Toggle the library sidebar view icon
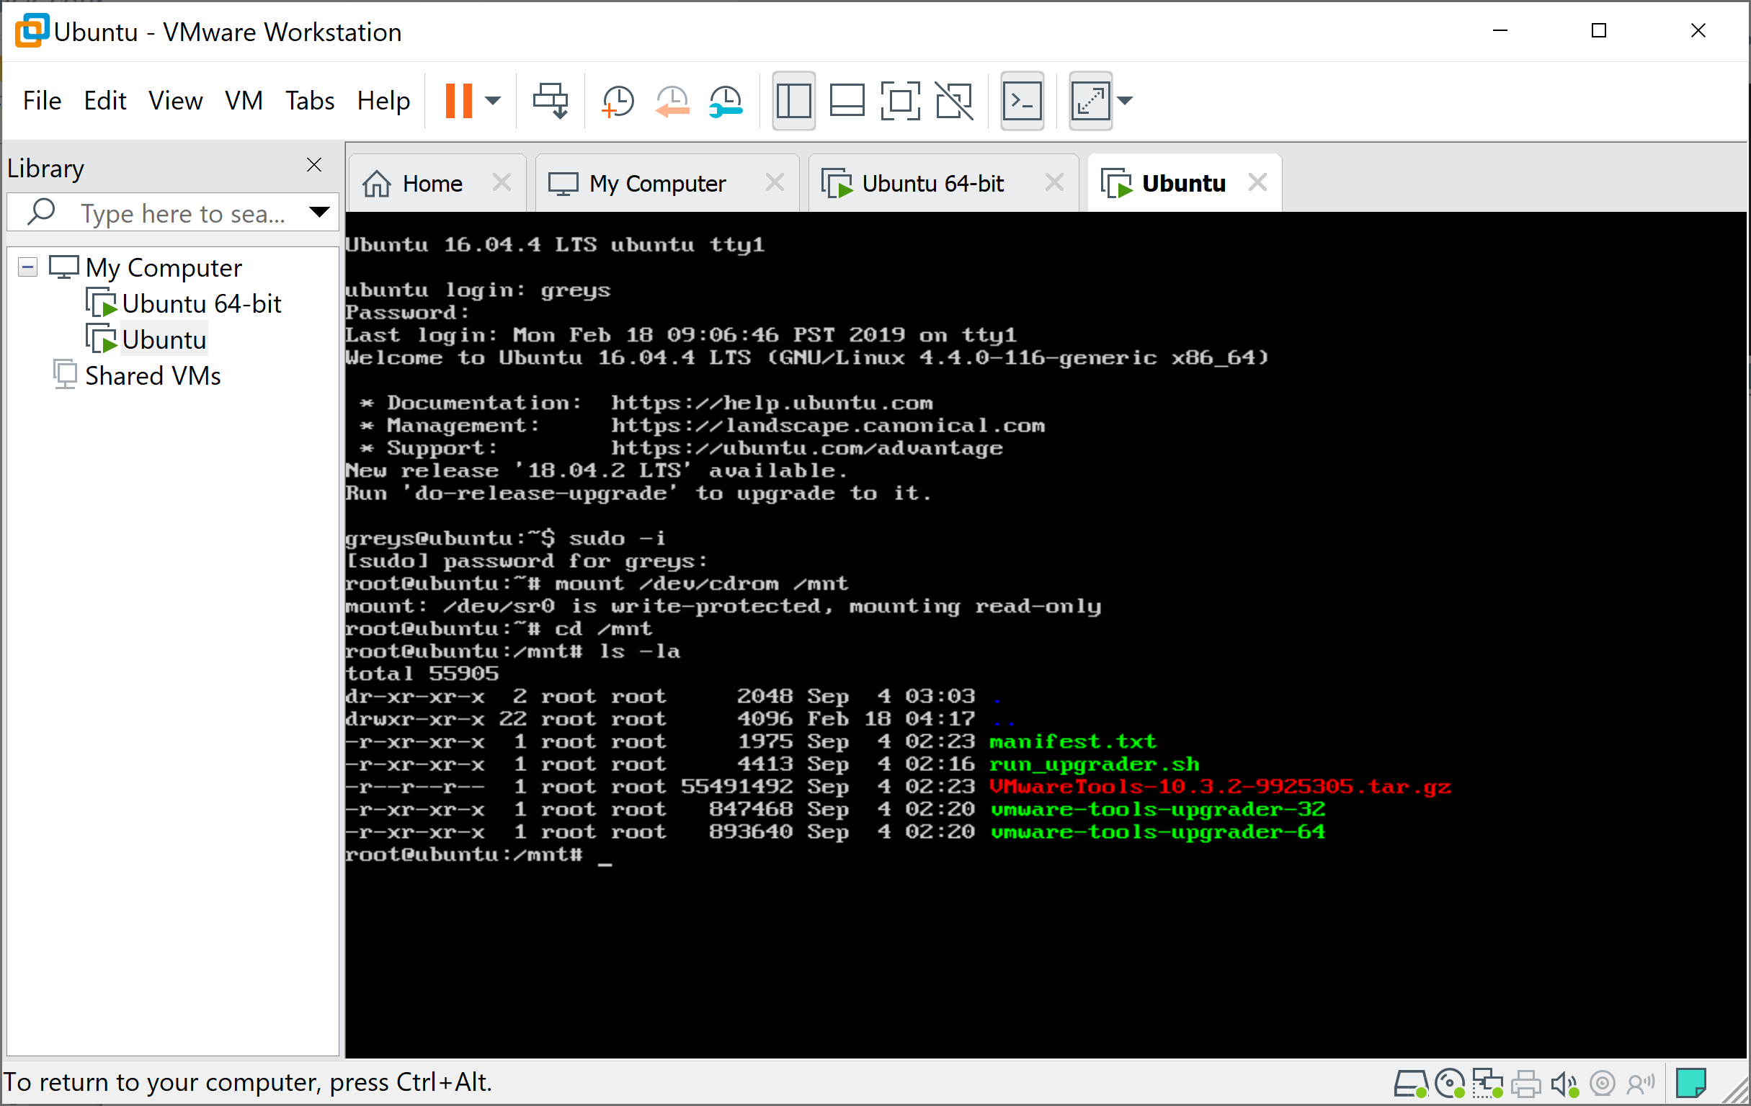1751x1106 pixels. point(793,100)
